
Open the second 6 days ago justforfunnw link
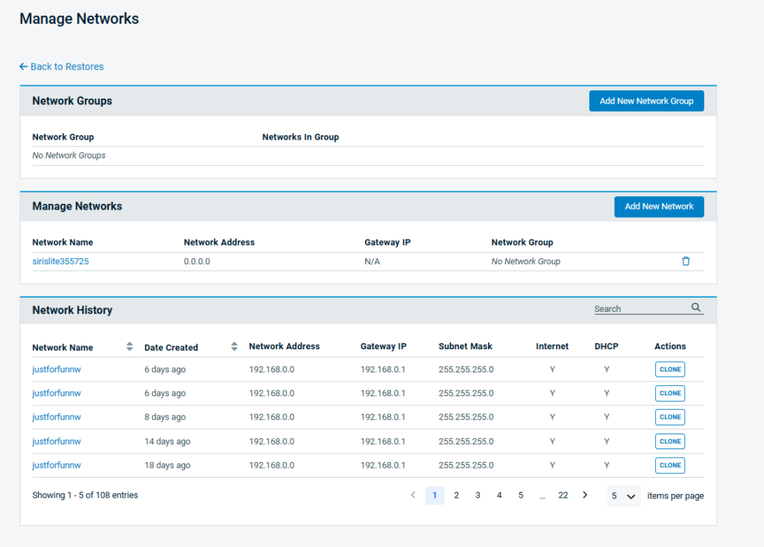[57, 393]
